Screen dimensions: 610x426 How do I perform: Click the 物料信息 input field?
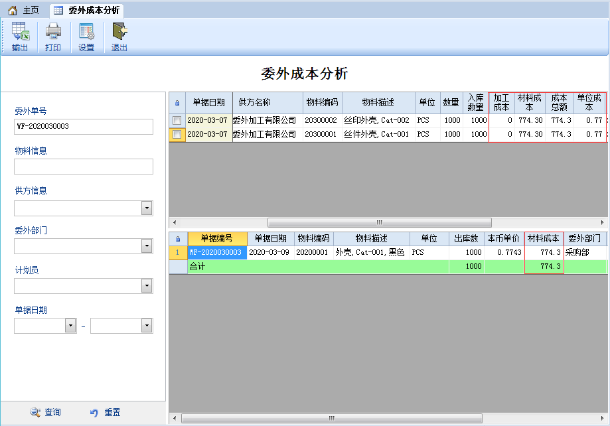(x=84, y=167)
